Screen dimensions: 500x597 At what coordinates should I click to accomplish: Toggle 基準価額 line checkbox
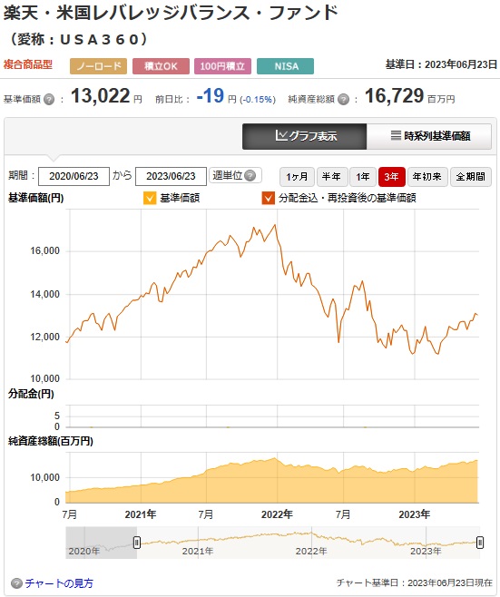[150, 198]
